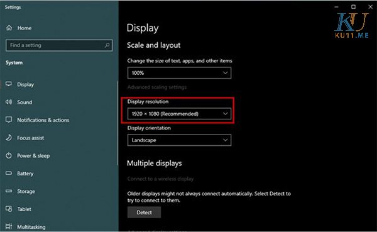Open the Display resolution 1920 × 1080 dropdown

pyautogui.click(x=179, y=114)
